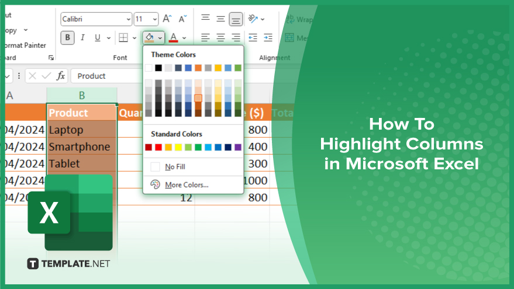This screenshot has height=289, width=514.
Task: Pick standard purple color swatch
Action: coord(238,147)
